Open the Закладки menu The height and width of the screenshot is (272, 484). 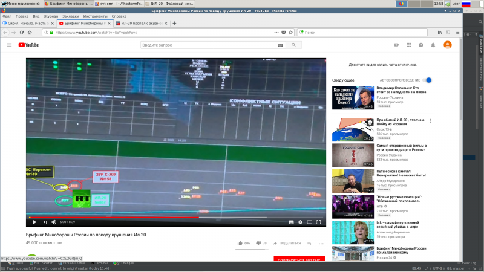[x=70, y=16]
